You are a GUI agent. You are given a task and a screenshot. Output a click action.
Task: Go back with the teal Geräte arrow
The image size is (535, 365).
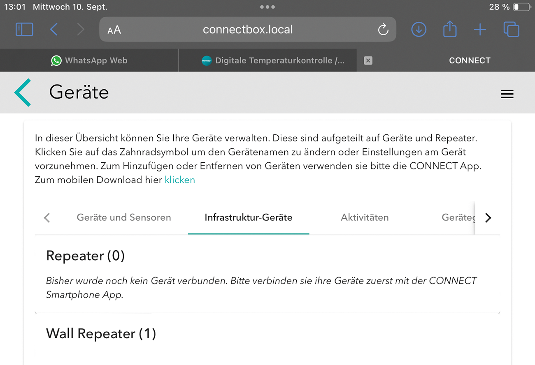[x=23, y=92]
